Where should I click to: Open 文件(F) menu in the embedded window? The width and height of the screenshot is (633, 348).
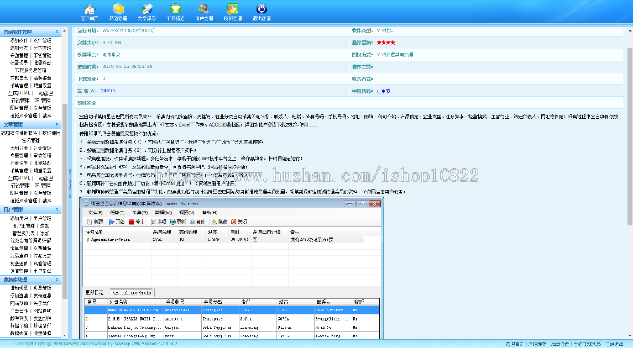pos(95,212)
